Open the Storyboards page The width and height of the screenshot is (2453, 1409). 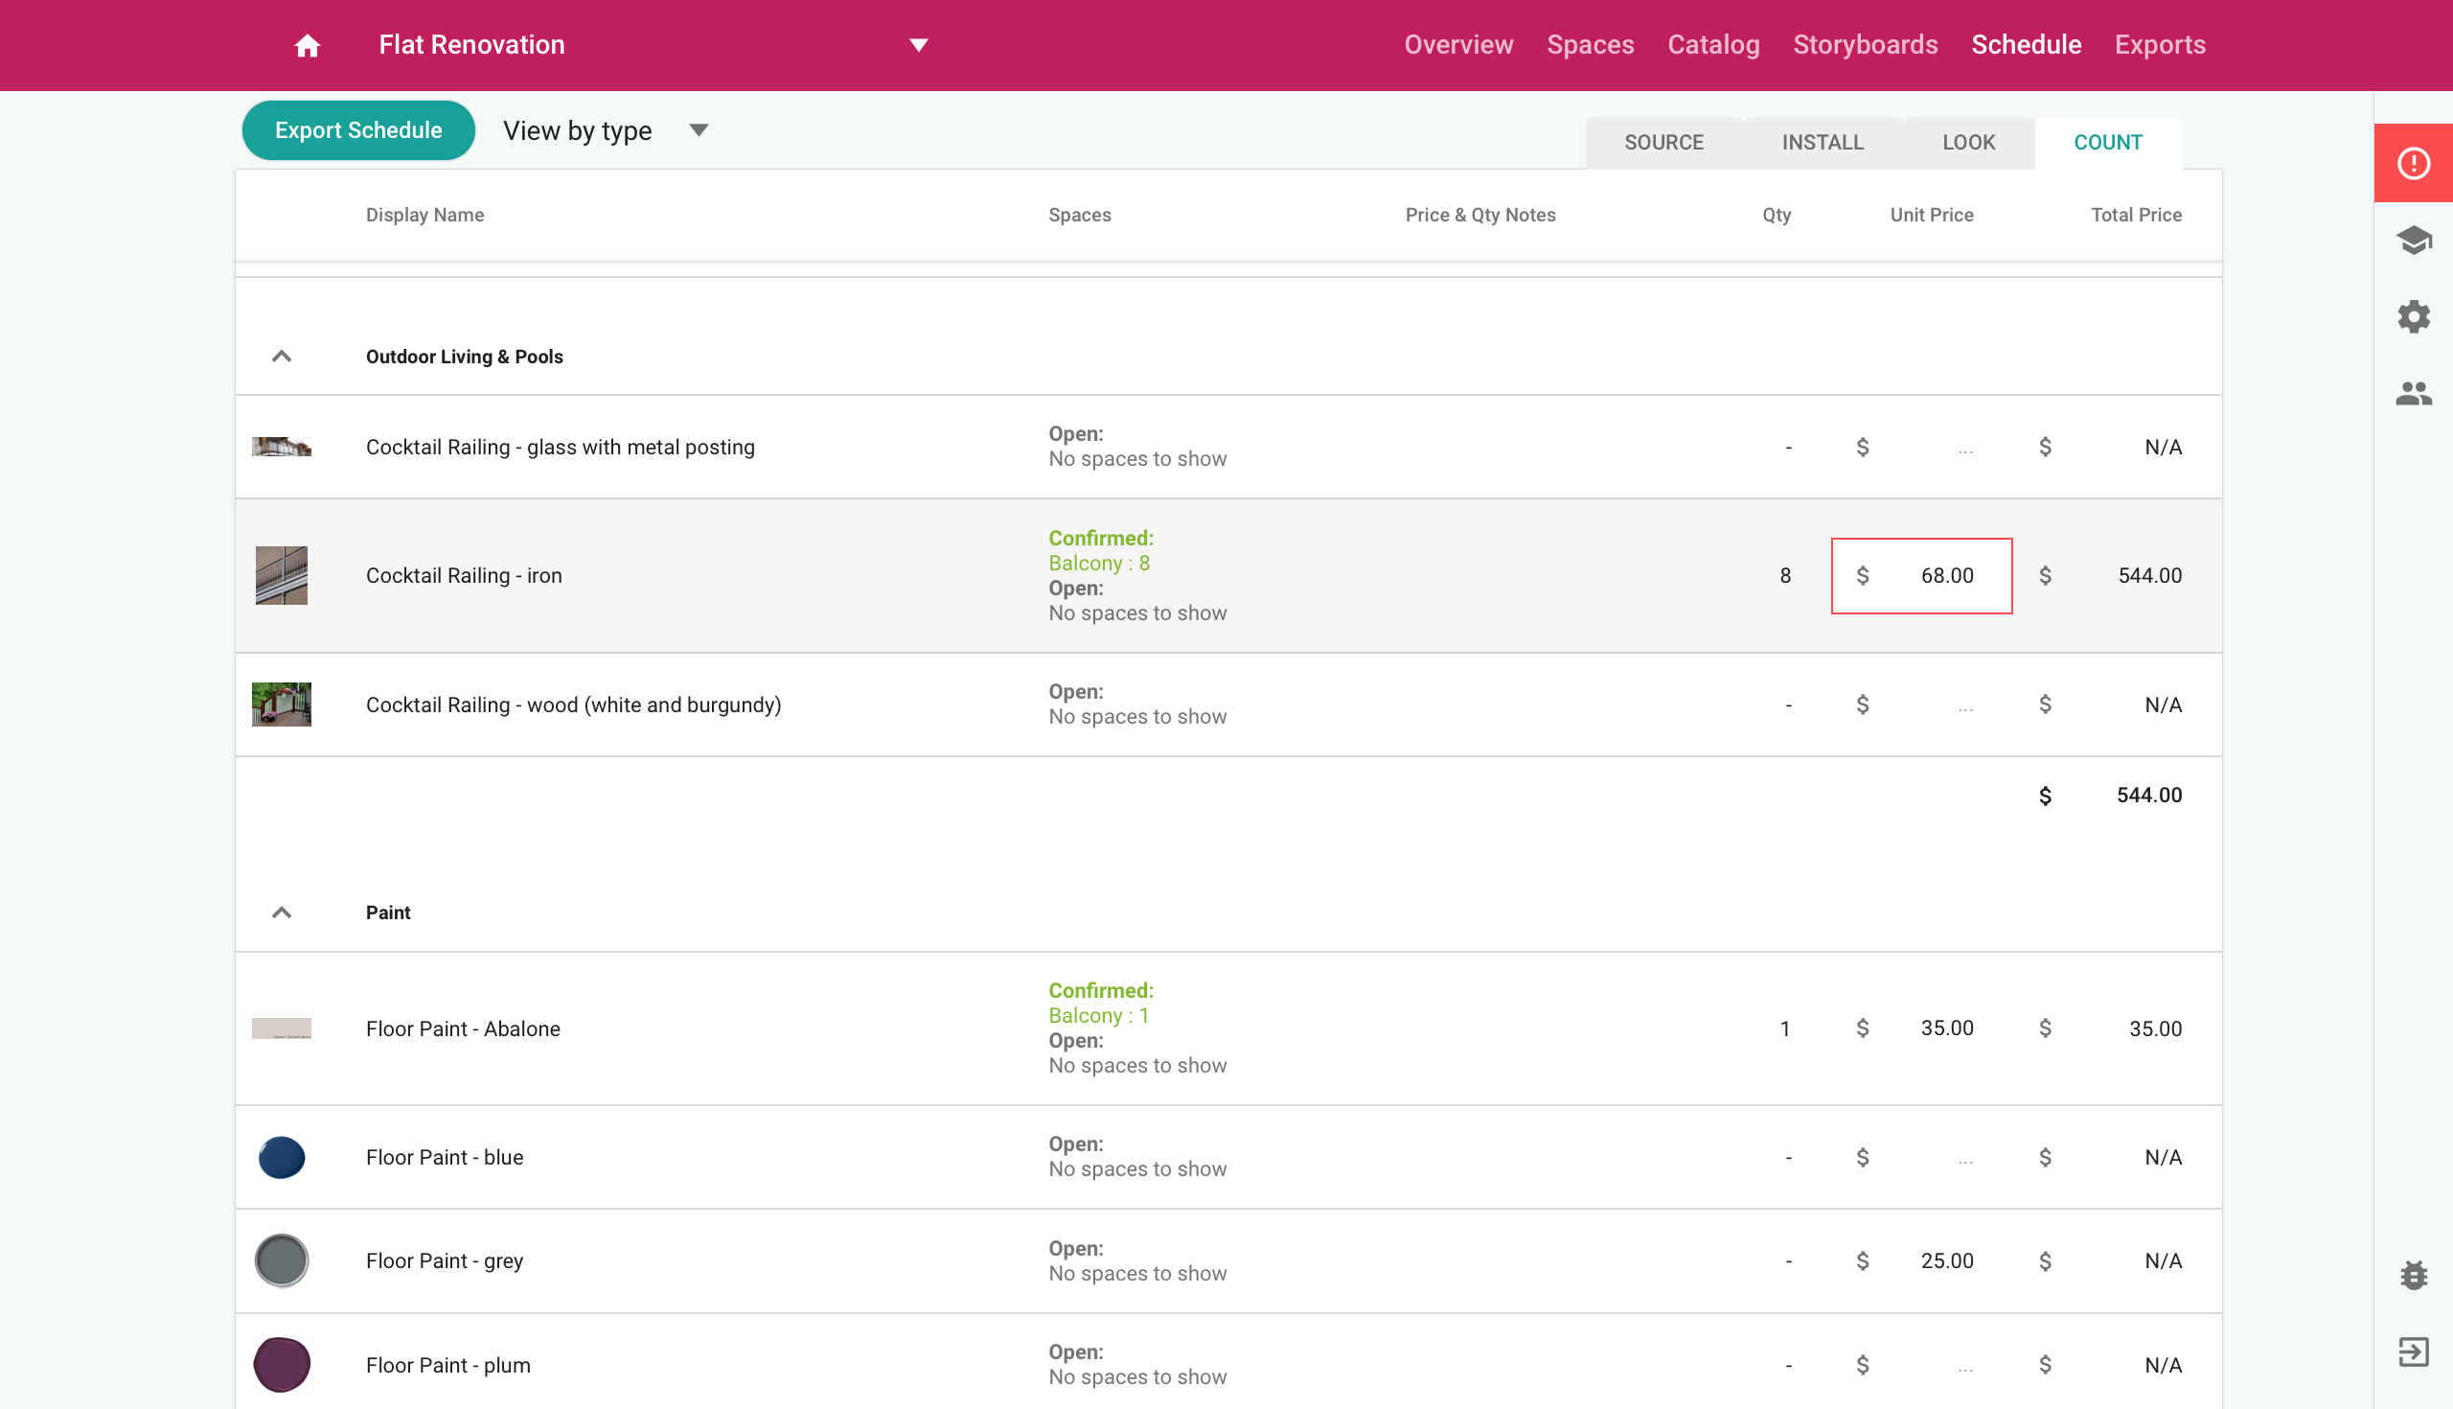tap(1864, 45)
